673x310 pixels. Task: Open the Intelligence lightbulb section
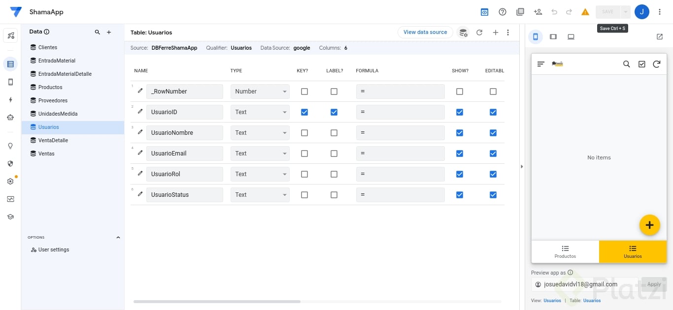10,146
